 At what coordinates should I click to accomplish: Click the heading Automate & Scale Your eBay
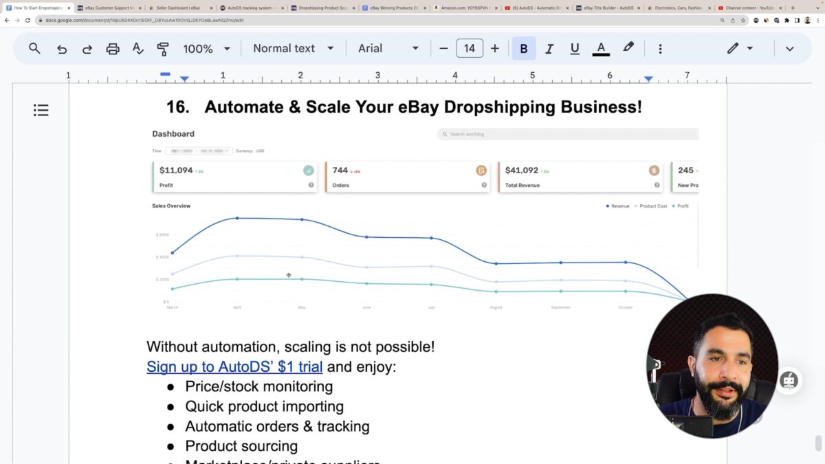423,107
